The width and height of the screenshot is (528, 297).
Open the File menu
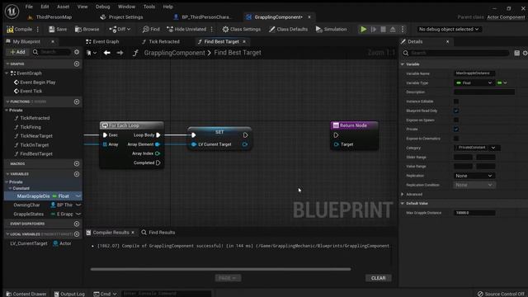pos(29,7)
